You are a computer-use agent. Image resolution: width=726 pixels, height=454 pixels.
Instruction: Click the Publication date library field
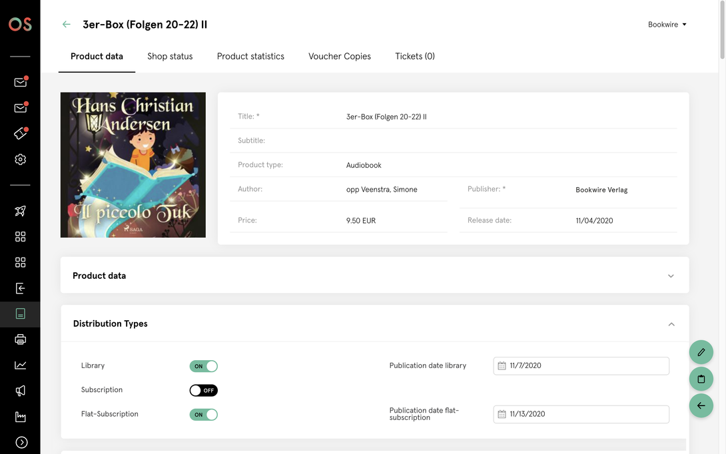point(581,365)
